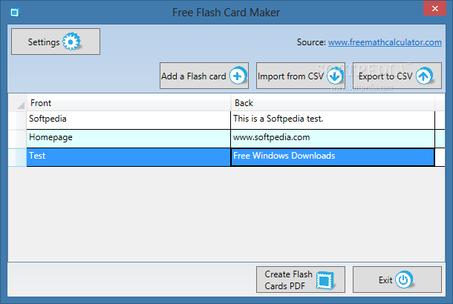Click the row header of the Homepage row
Screen dimensions: 453x304
[x=17, y=139]
